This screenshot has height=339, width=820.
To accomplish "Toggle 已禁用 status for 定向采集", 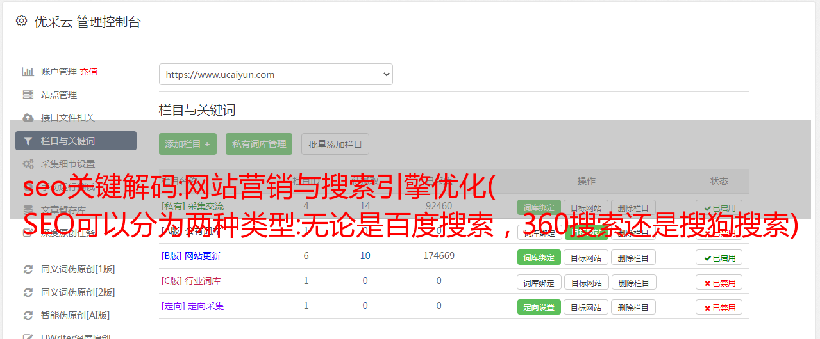I will click(719, 307).
